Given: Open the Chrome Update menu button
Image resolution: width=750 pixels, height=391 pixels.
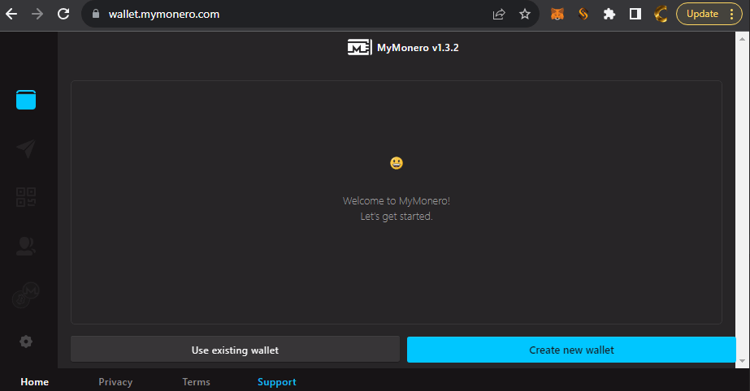Looking at the screenshot, I should 709,14.
